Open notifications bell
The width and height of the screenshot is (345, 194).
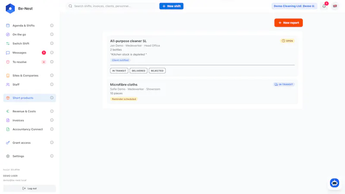coord(324,6)
